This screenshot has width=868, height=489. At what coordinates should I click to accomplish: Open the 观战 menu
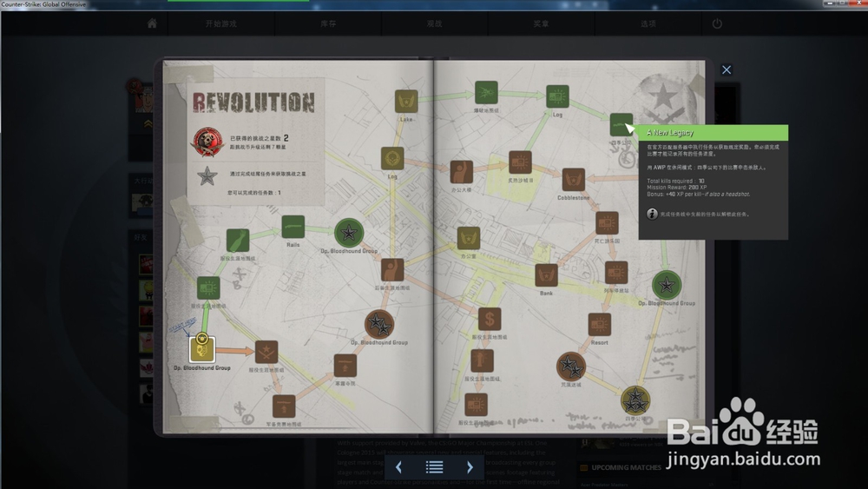point(435,23)
